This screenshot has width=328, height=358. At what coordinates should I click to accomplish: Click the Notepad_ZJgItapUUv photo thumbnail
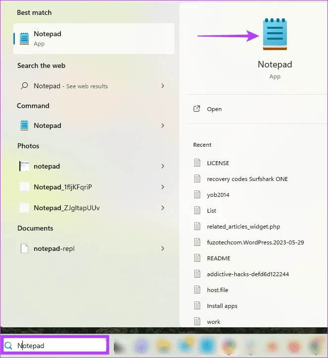pos(24,208)
